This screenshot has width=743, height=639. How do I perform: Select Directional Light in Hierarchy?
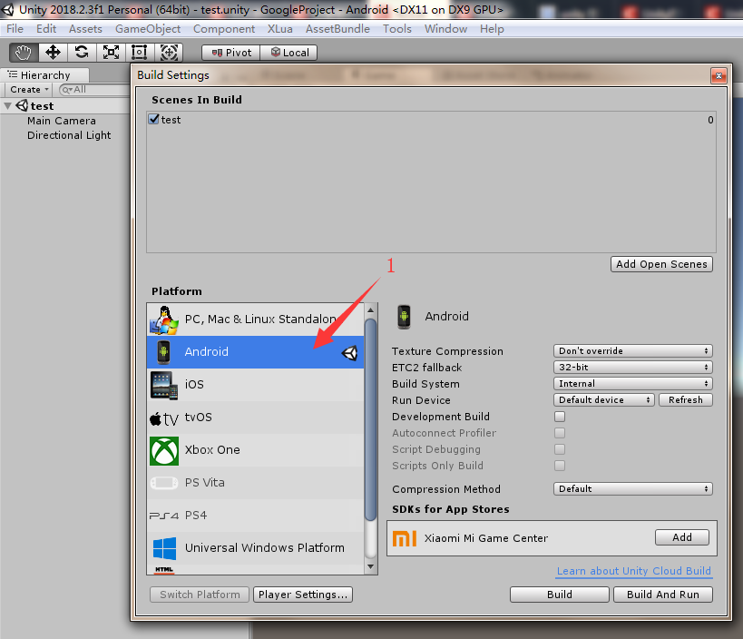pyautogui.click(x=69, y=135)
